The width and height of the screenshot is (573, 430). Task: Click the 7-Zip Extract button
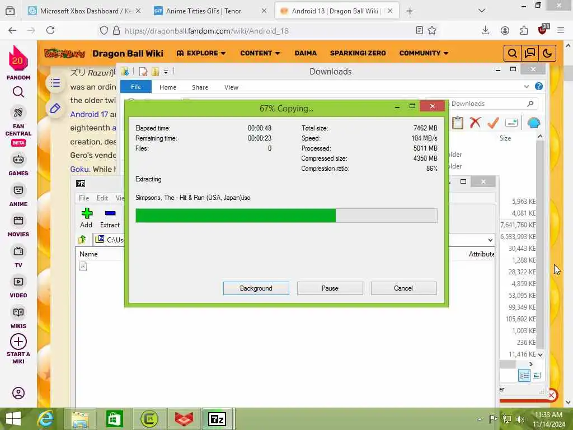click(x=110, y=218)
